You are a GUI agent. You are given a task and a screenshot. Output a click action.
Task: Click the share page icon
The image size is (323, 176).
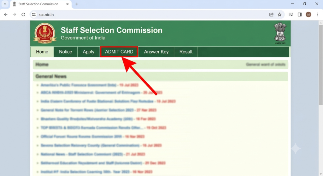tap(271, 14)
